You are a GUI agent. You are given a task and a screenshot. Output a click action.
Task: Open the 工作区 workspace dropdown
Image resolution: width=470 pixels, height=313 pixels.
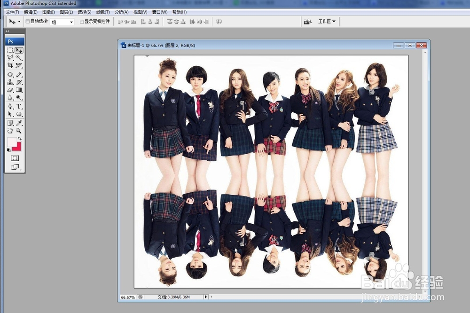(327, 22)
